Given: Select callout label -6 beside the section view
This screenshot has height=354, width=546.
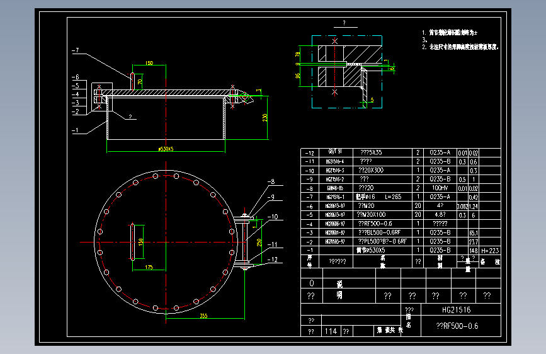Looking at the screenshot, I should (76, 77).
